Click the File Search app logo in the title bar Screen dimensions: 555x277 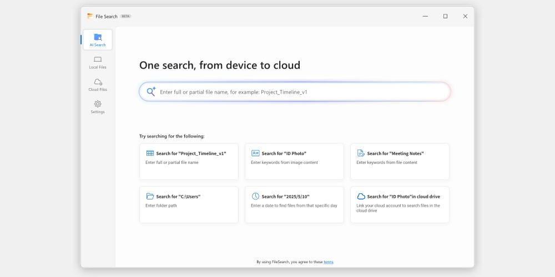[90, 16]
